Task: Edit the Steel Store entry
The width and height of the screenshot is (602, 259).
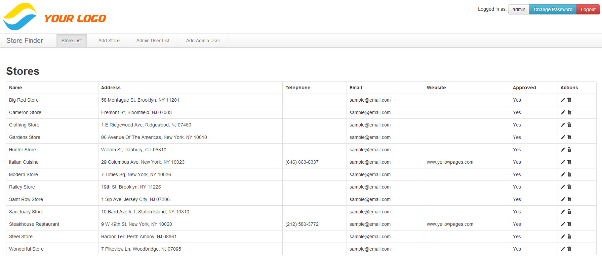Action: 563,237
